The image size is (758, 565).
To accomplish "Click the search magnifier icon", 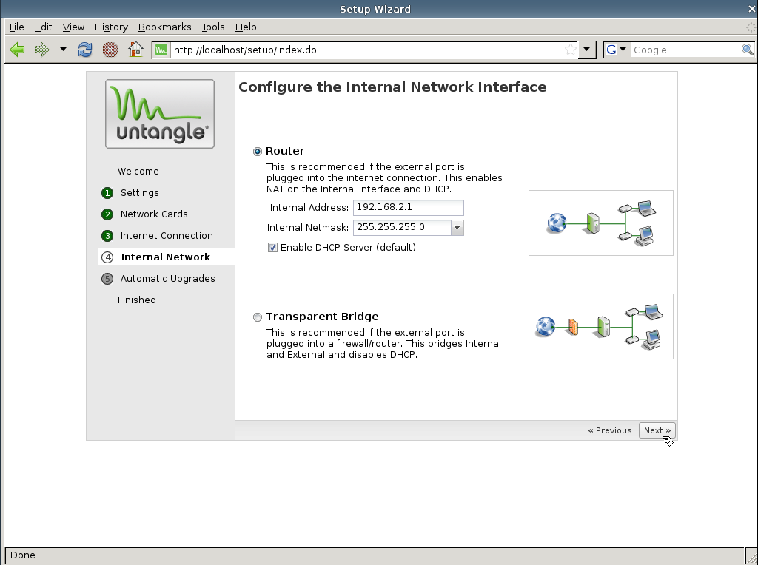I will tap(748, 50).
